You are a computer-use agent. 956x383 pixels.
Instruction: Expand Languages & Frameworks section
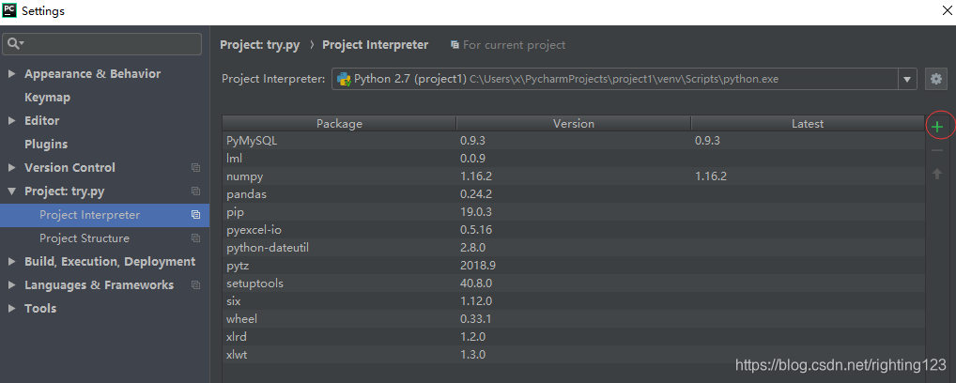click(x=11, y=284)
